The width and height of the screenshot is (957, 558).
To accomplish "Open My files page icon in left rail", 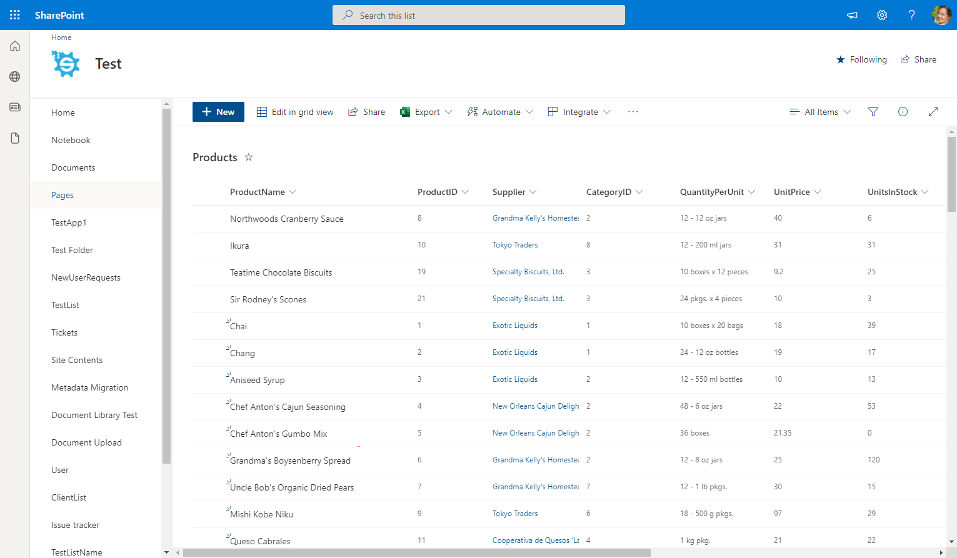I will [15, 138].
